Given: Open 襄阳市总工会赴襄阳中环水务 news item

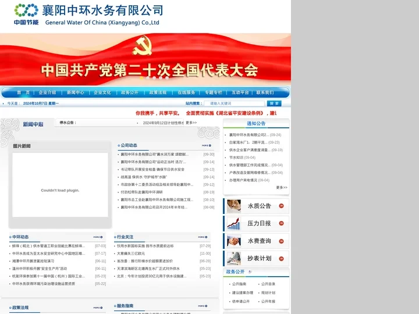Looking at the screenshot, I should [157, 199].
